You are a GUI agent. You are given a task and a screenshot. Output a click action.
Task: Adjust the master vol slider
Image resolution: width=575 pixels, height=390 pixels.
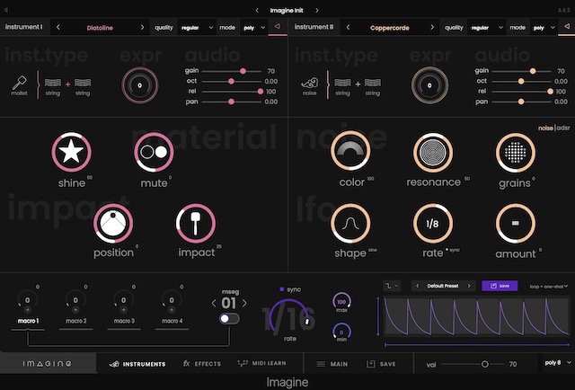pyautogui.click(x=485, y=364)
